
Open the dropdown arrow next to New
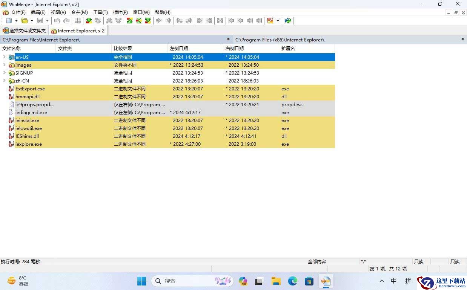pyautogui.click(x=16, y=21)
